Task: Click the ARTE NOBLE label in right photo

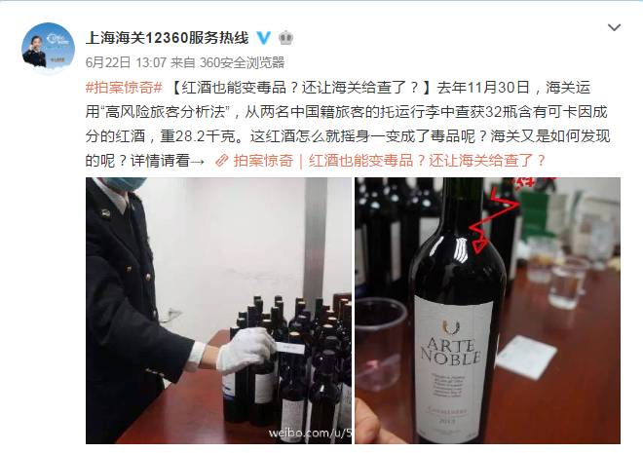Action: click(451, 353)
